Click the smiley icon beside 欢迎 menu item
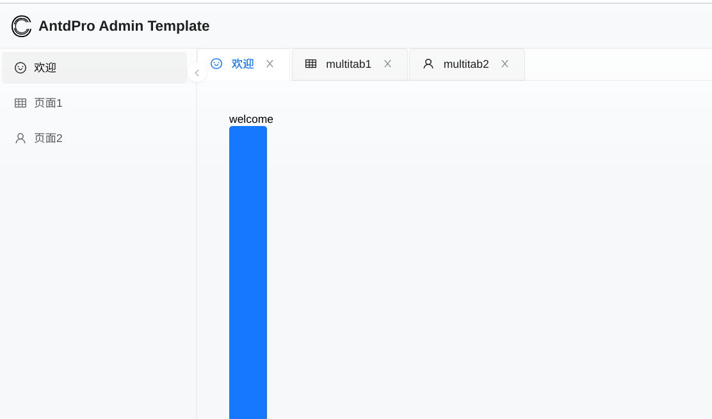 [x=20, y=67]
